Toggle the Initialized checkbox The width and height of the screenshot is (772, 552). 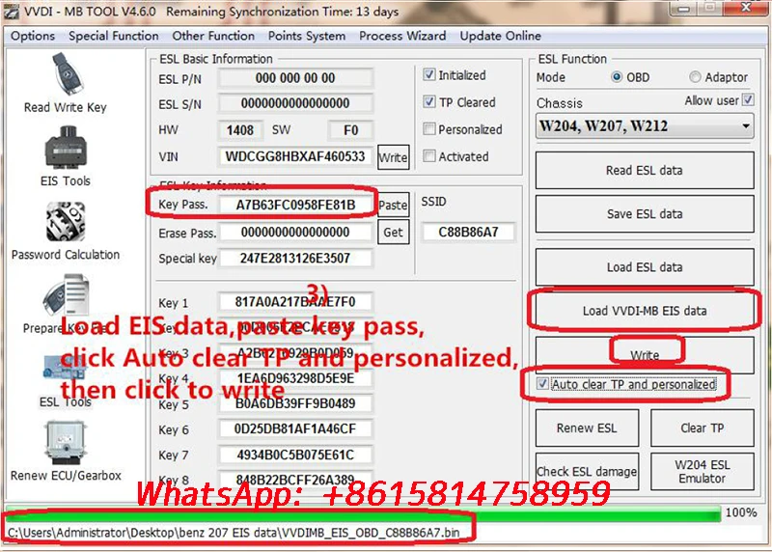429,75
